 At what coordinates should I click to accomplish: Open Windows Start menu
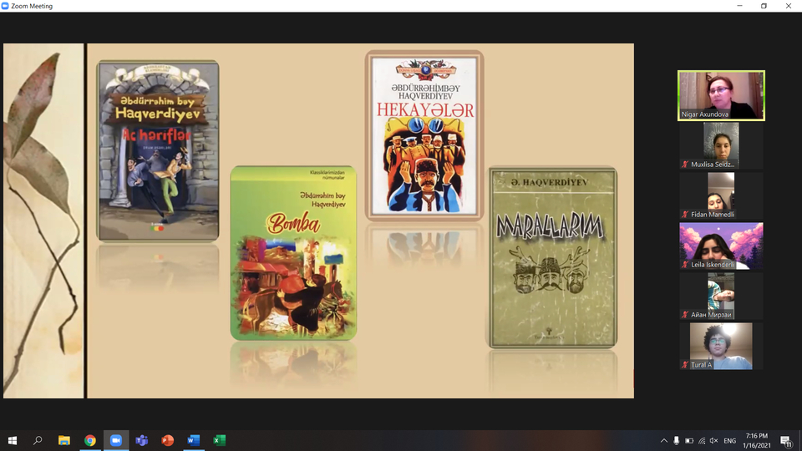tap(13, 440)
